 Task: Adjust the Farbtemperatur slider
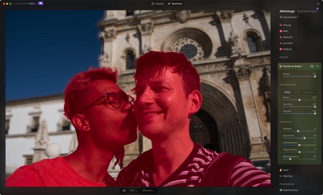click(x=300, y=145)
